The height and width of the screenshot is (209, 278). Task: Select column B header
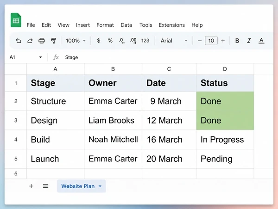[x=113, y=69]
